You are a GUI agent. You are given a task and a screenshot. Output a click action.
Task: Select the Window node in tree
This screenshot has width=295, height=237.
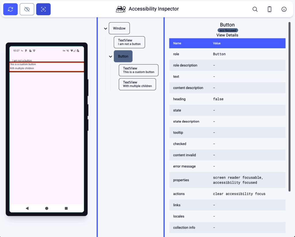point(119,28)
